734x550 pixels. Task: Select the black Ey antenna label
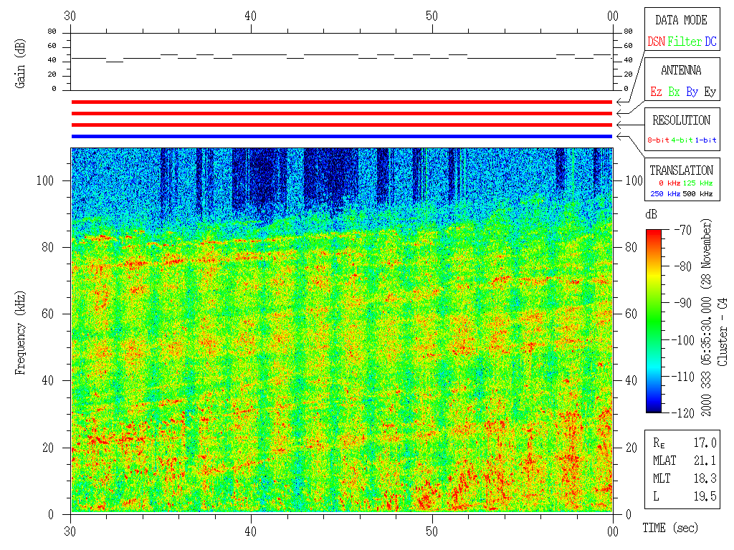(x=710, y=92)
